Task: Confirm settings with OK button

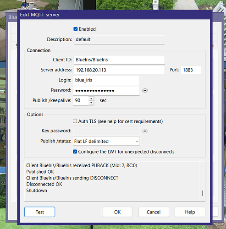Action: (x=117, y=212)
